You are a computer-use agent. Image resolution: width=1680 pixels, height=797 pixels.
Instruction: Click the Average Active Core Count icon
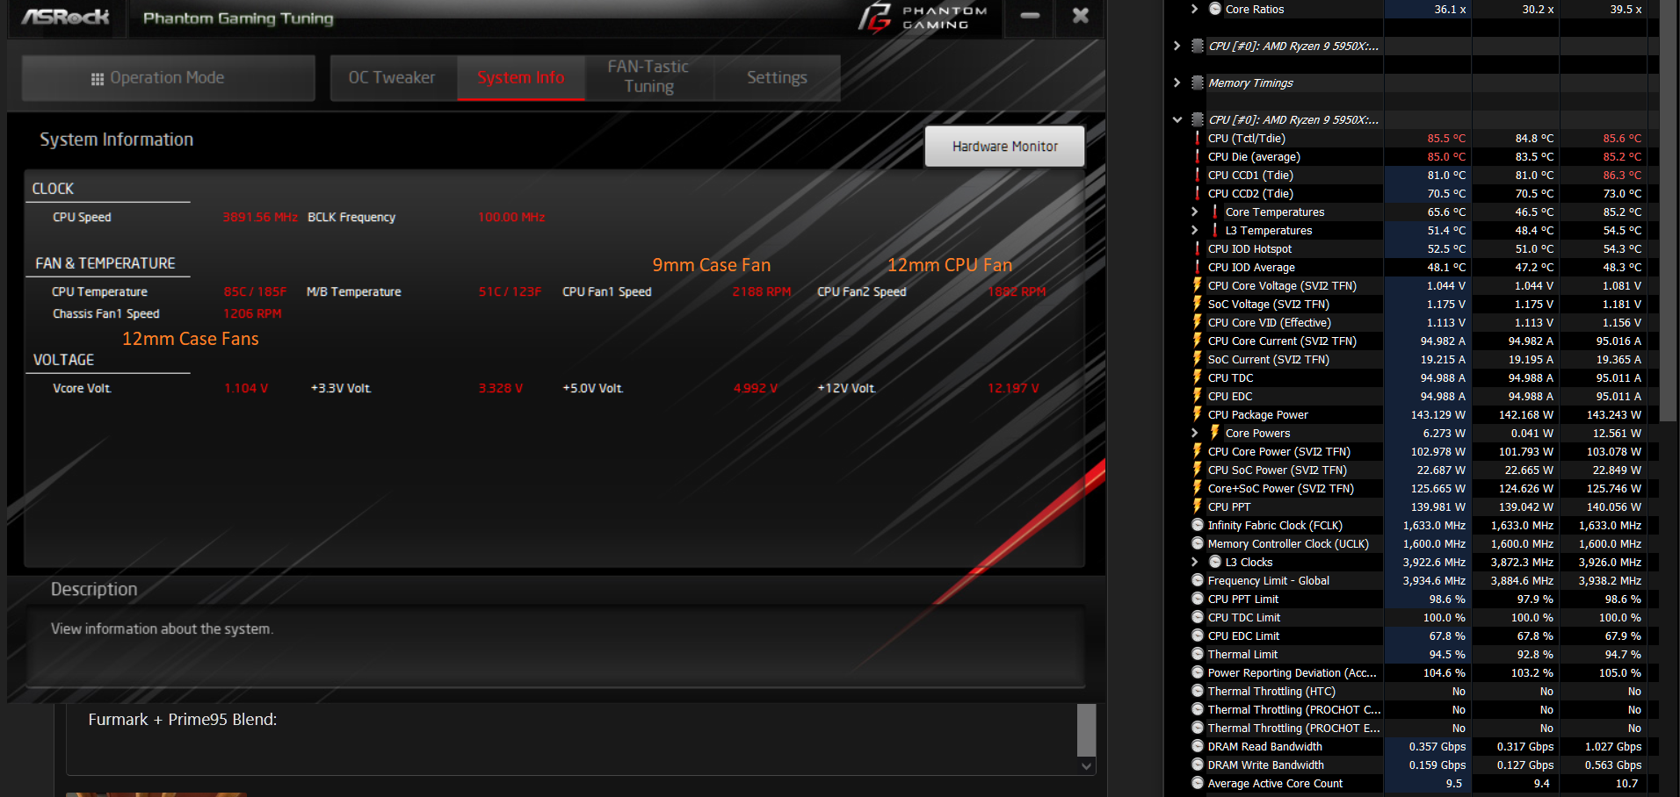[1198, 783]
